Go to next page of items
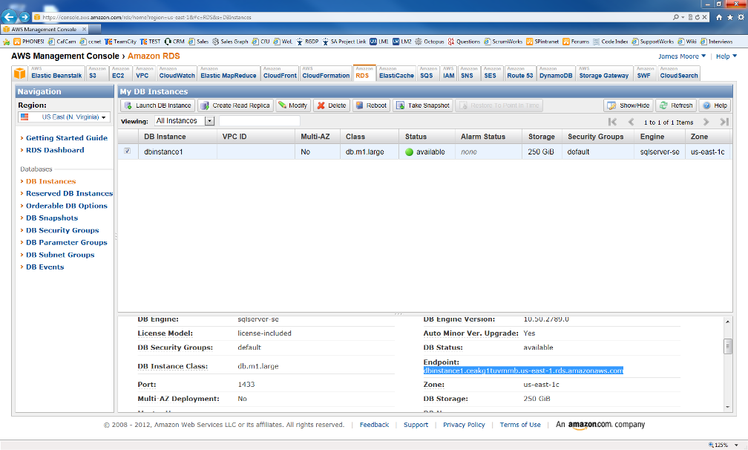The image size is (748, 450). pos(706,123)
